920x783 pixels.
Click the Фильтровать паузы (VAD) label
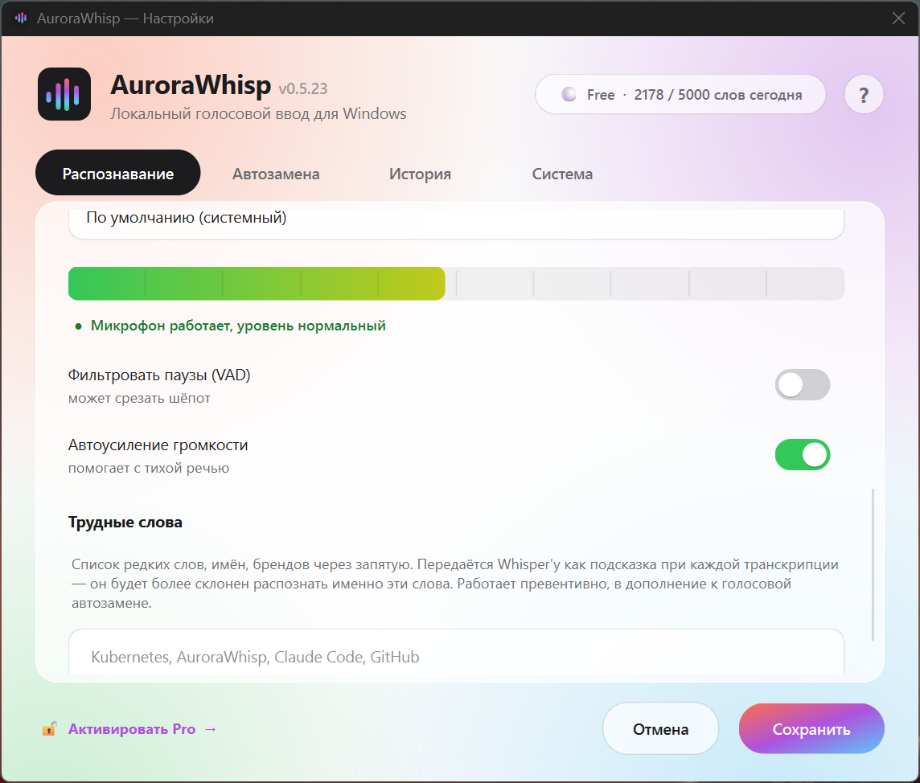(159, 375)
